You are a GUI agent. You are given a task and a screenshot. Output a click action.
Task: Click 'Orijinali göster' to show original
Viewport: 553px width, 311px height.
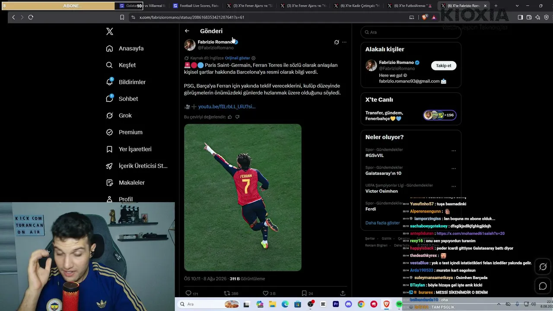click(x=237, y=58)
